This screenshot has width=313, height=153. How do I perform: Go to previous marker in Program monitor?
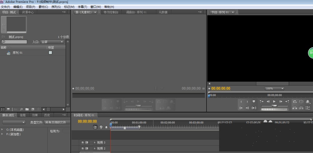click(262, 102)
